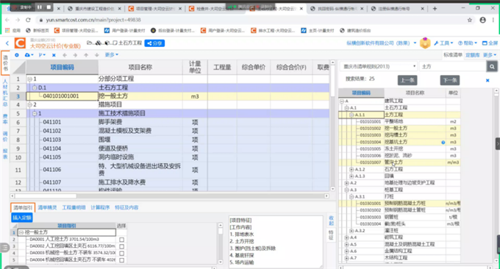500x269 pixels.
Task: Expand the A.2 地基处理 tree node
Action: [x=346, y=183]
